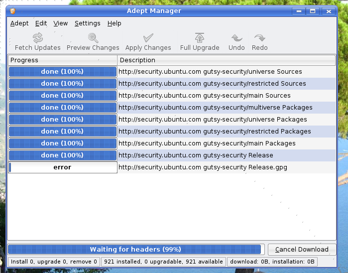Open Preview Changes from the toolbar
Viewport: 348px width, 273px height.
click(93, 38)
